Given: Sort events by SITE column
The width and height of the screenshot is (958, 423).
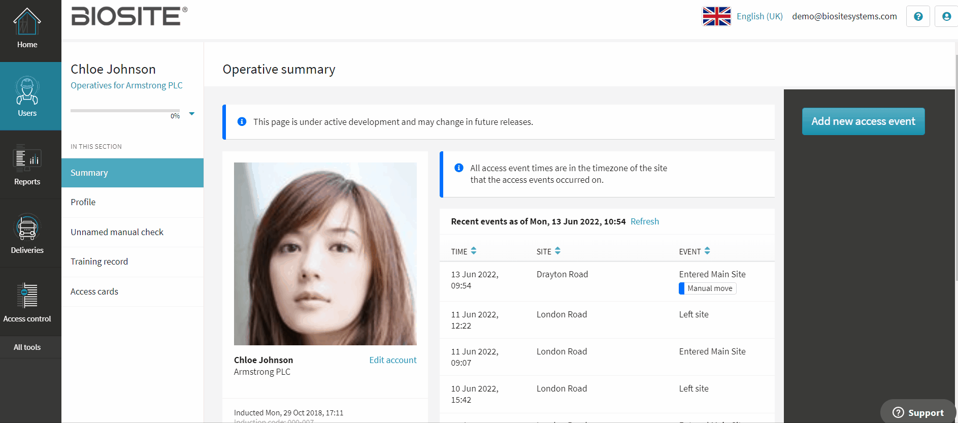Looking at the screenshot, I should (x=548, y=251).
